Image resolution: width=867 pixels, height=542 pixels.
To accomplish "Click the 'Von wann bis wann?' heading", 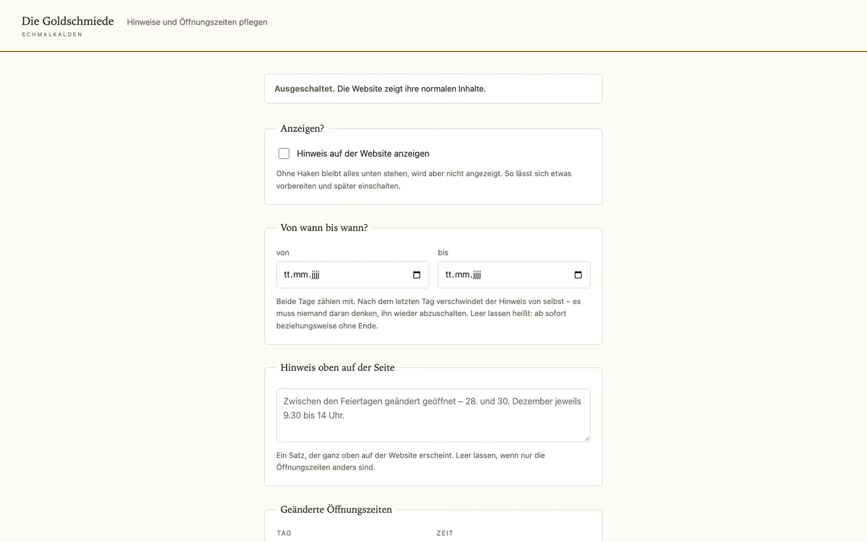I will 324,228.
